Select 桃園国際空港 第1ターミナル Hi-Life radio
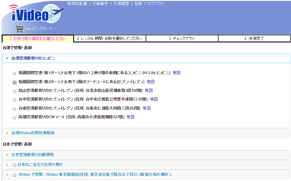291x181 pixels. (x=15, y=74)
